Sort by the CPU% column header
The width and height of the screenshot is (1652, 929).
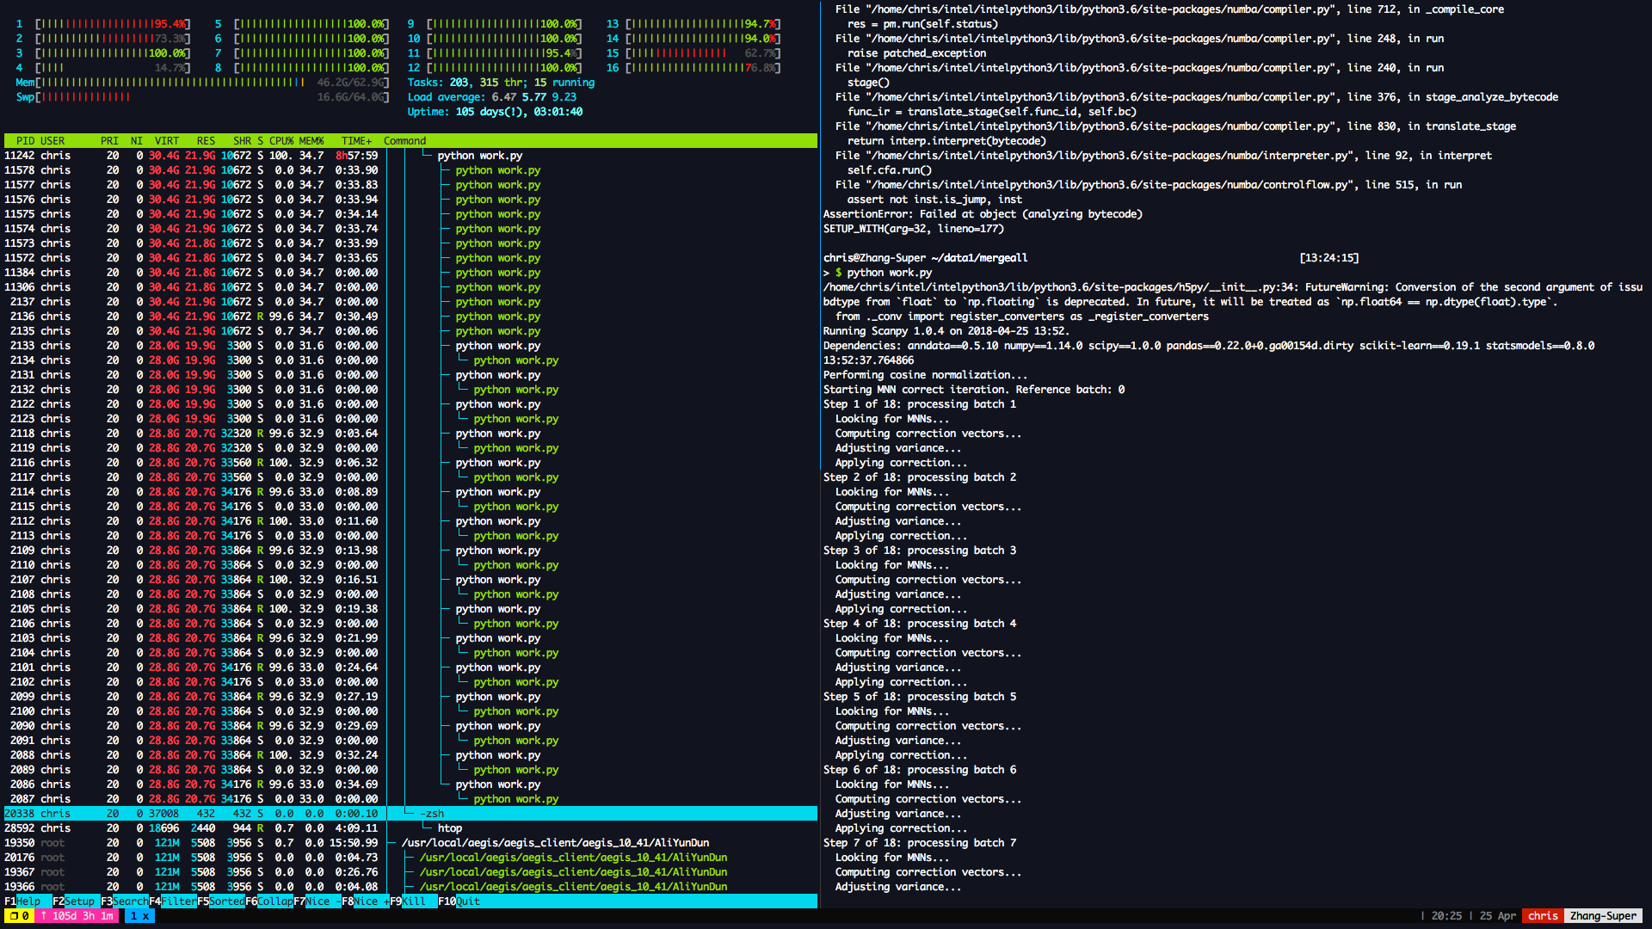281,141
